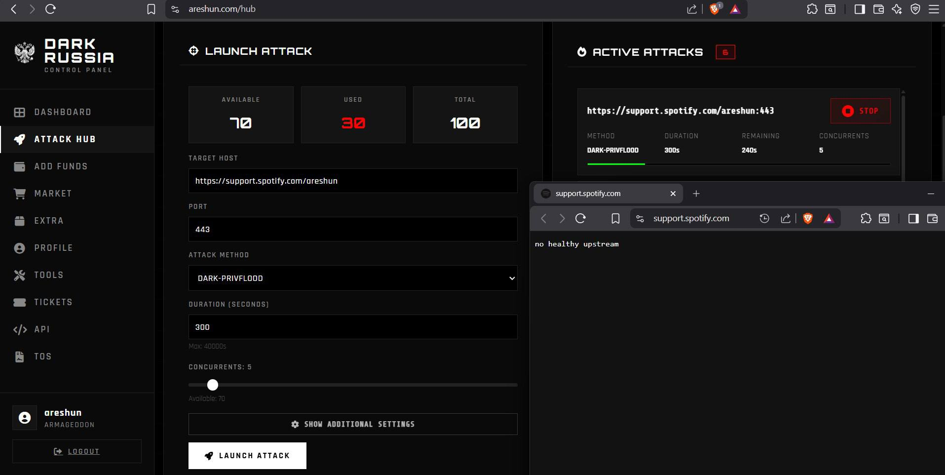Image resolution: width=945 pixels, height=475 pixels.
Task: Go to the Market sidebar section
Action: [77, 194]
